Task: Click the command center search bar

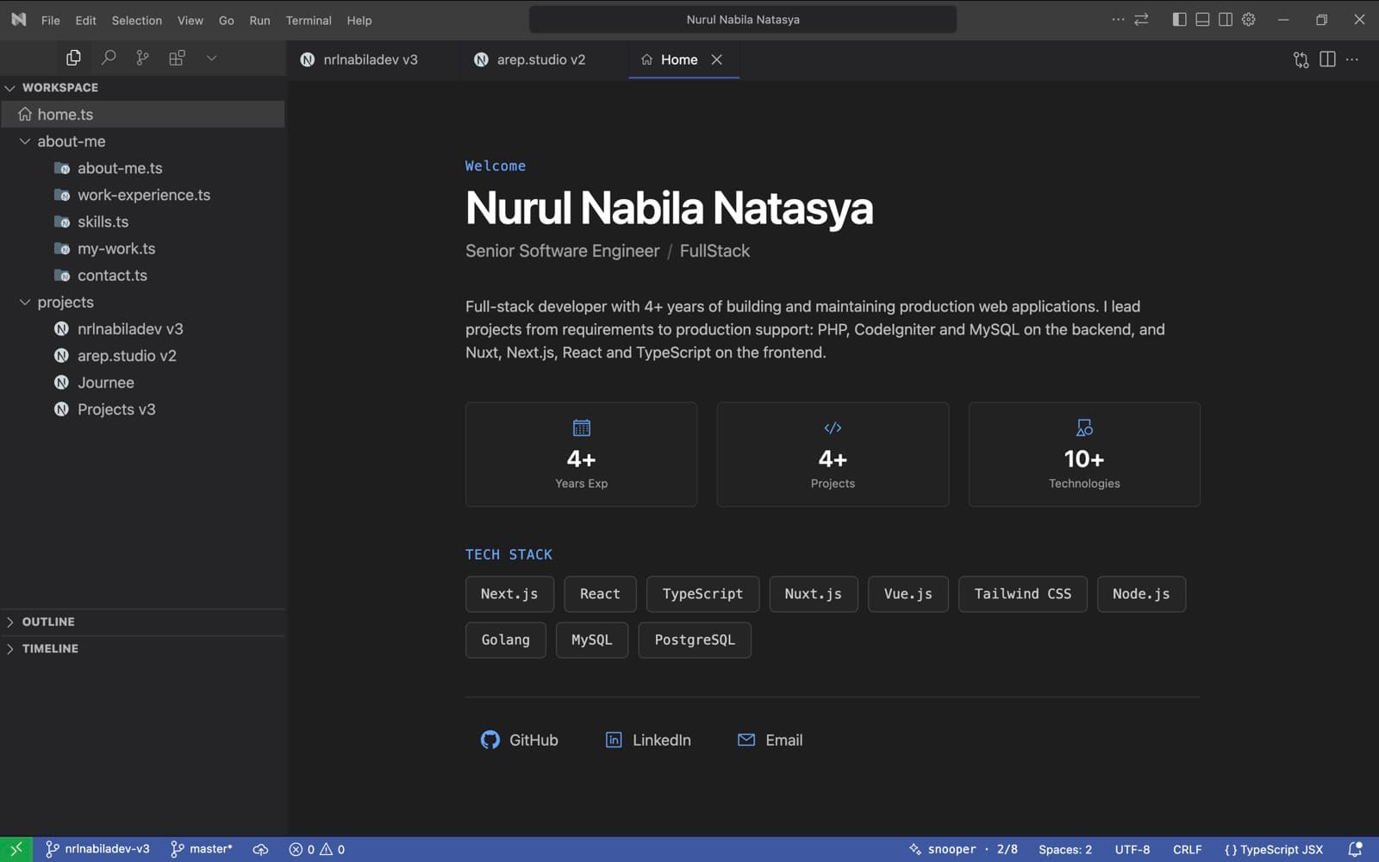Action: click(743, 19)
